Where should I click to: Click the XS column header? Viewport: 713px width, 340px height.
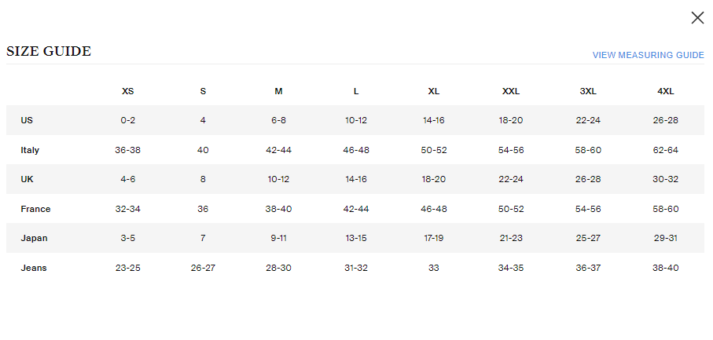[x=128, y=91]
